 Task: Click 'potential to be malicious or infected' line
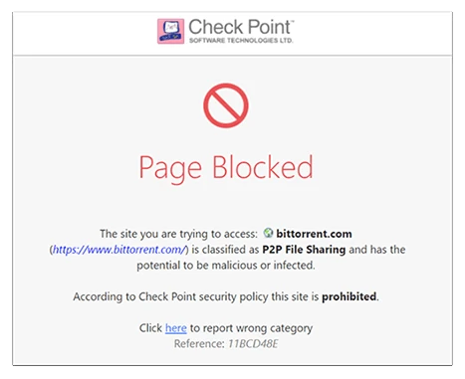pyautogui.click(x=226, y=266)
